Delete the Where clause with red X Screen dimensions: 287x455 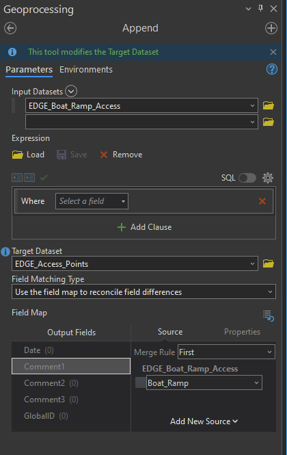262,201
